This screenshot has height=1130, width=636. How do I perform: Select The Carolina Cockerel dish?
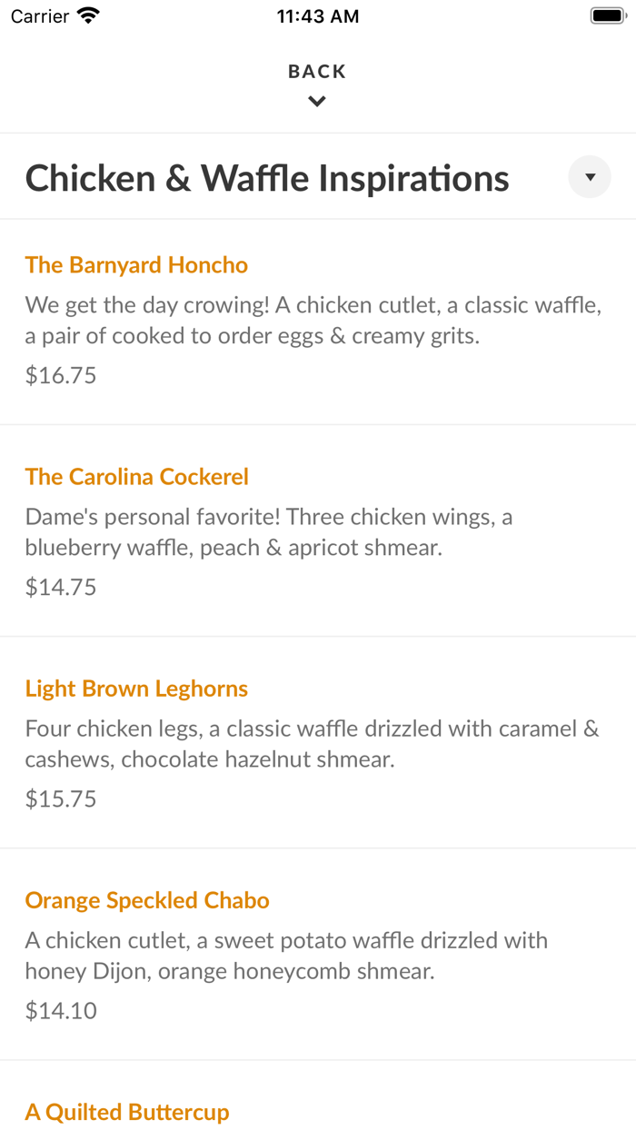coord(136,476)
